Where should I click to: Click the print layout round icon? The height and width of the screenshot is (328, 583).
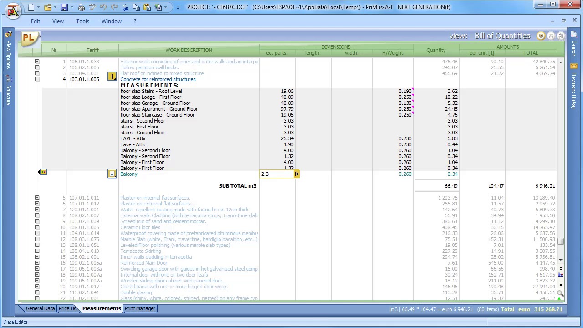[x=551, y=36]
